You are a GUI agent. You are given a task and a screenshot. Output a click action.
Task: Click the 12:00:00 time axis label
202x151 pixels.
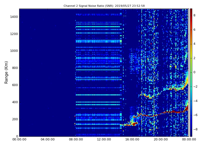[x=104, y=139]
